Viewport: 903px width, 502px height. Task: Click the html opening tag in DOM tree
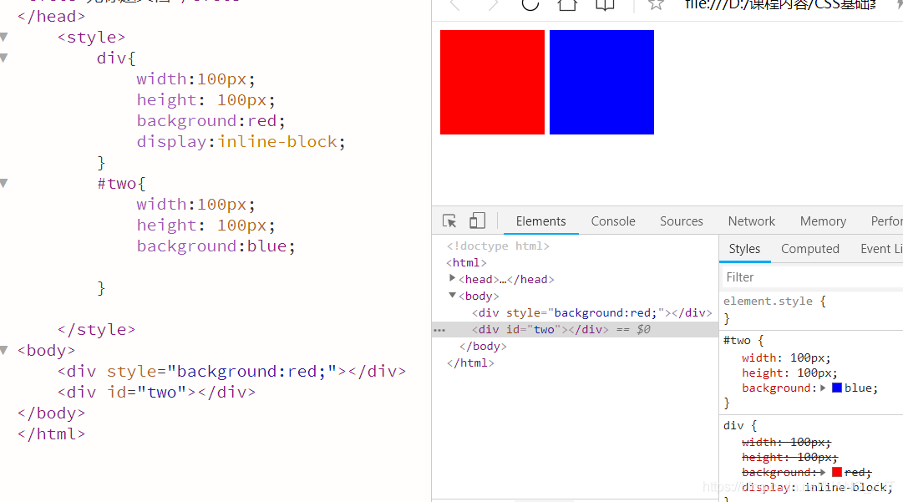466,262
